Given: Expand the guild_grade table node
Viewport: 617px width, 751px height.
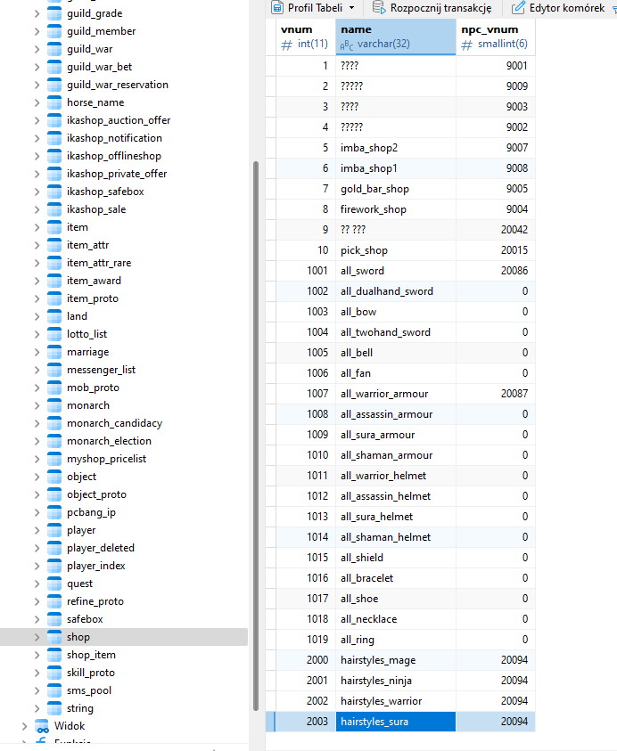Looking at the screenshot, I should (37, 14).
